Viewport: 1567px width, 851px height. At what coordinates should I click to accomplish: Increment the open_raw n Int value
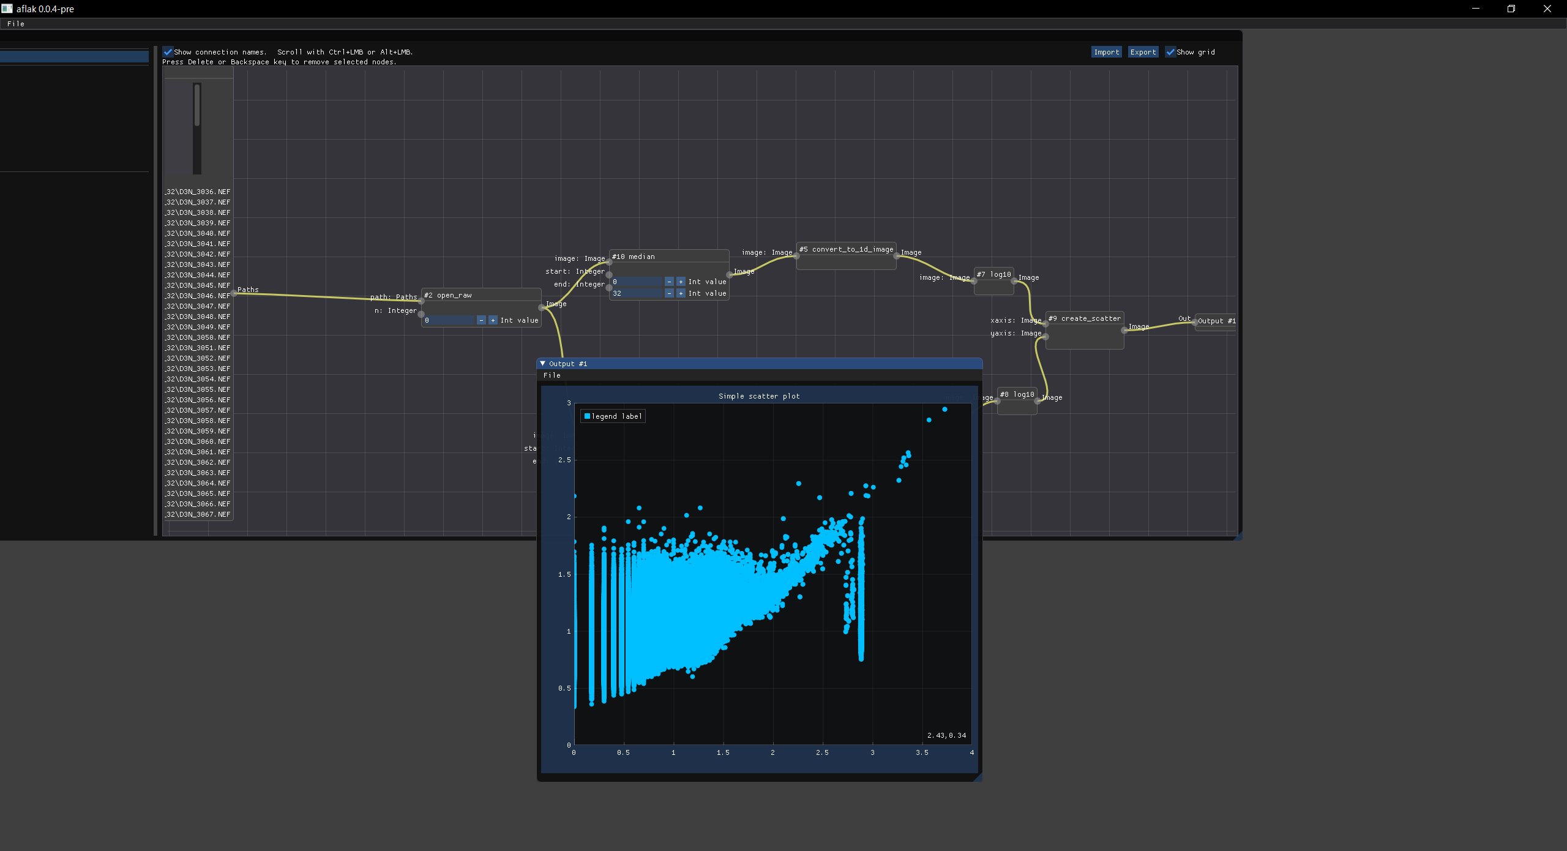click(493, 320)
